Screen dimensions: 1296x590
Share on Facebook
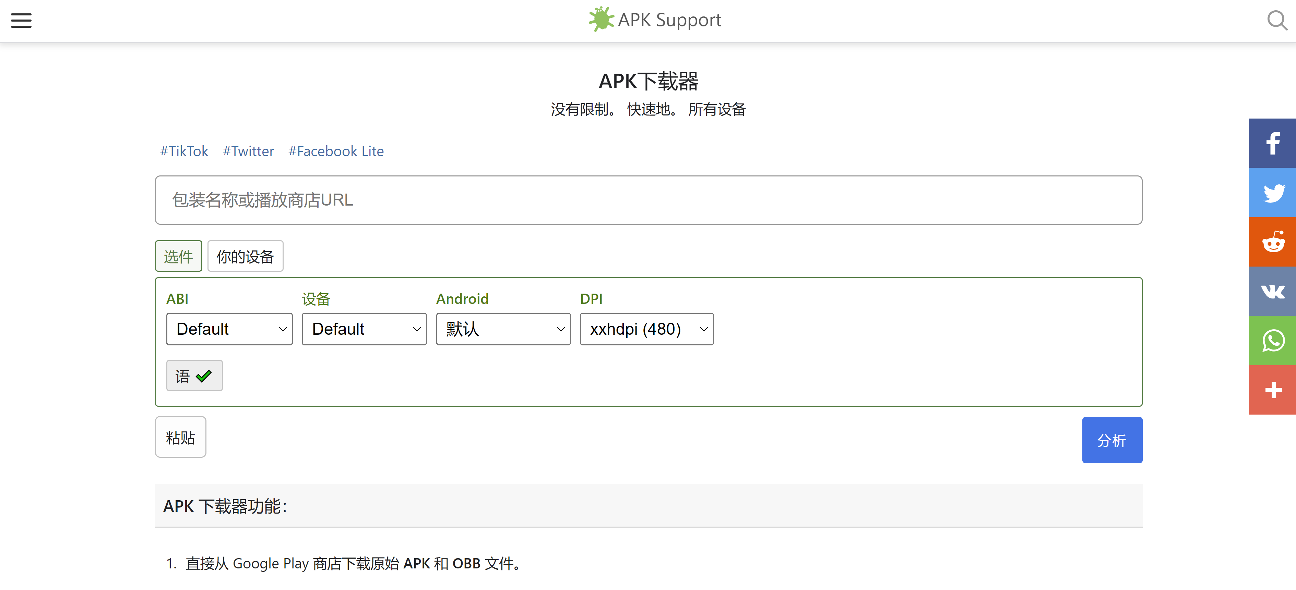point(1272,143)
